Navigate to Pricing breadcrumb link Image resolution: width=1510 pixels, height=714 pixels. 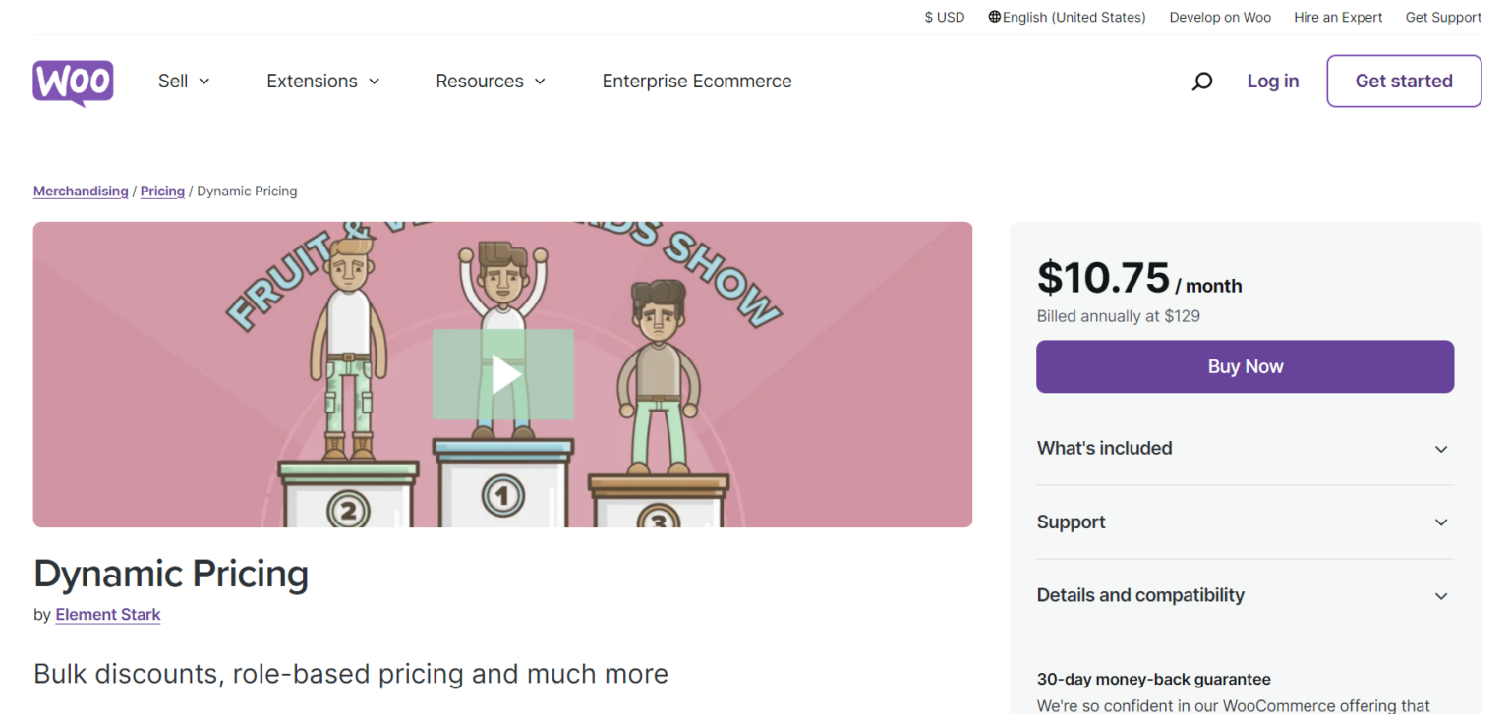point(162,192)
